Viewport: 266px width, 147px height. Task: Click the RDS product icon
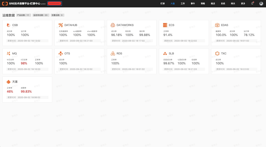tap(113, 54)
